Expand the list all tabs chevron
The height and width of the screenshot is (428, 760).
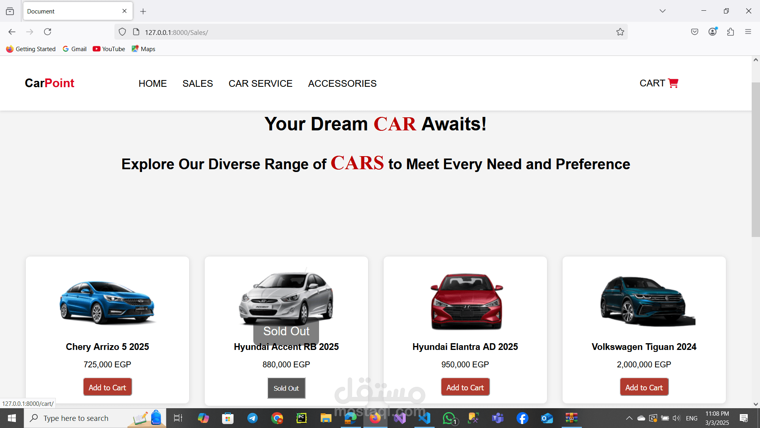click(x=662, y=11)
